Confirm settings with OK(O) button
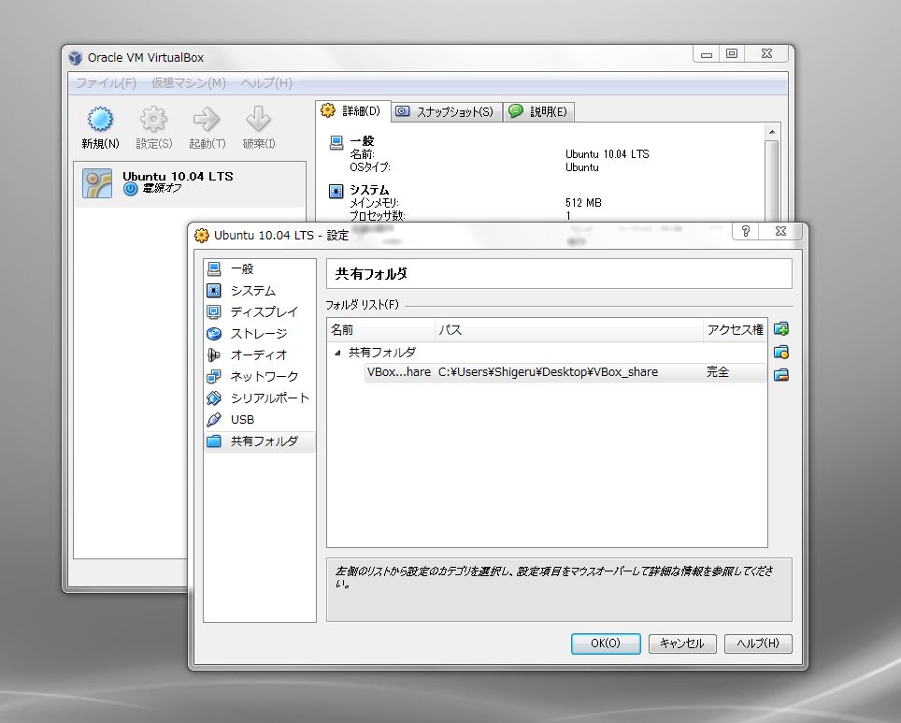Image resolution: width=901 pixels, height=723 pixels. pyautogui.click(x=606, y=643)
